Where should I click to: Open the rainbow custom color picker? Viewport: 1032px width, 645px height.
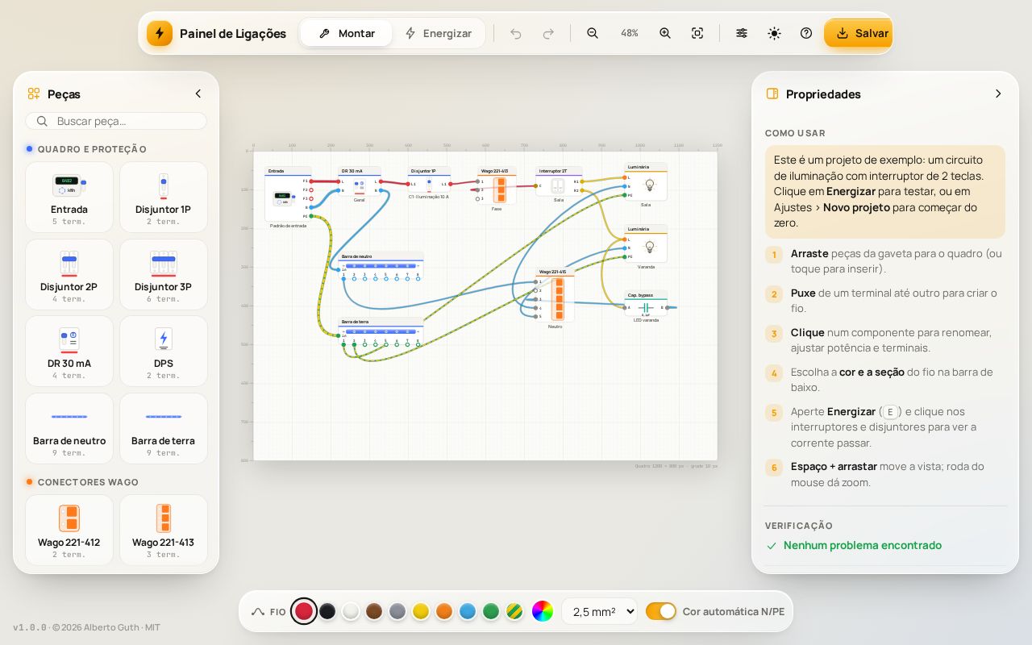point(543,611)
